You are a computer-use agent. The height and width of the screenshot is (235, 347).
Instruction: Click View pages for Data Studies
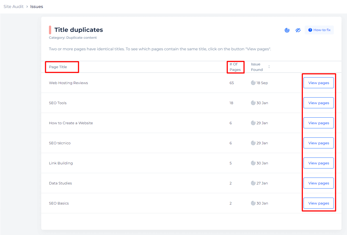tap(318, 183)
